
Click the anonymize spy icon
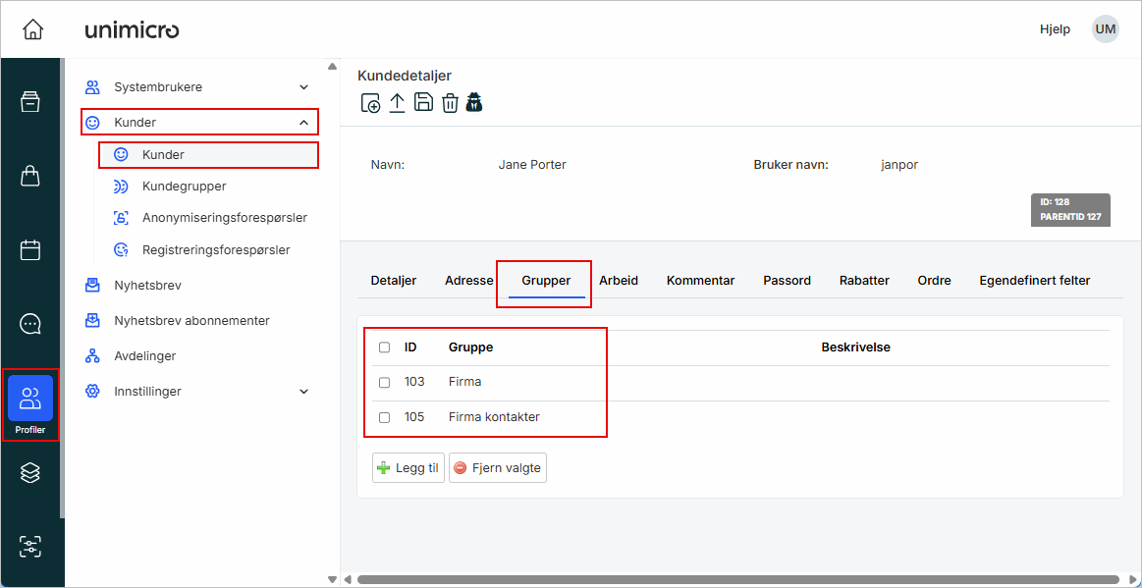475,102
